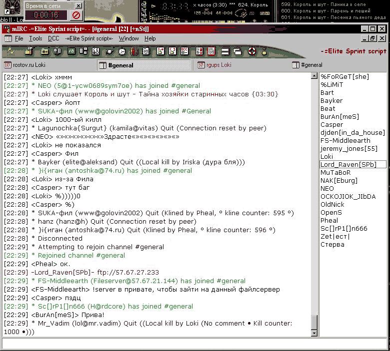390x351 pixels.
Task: Select playlist track 600 Парень и леший
Action: (326, 11)
